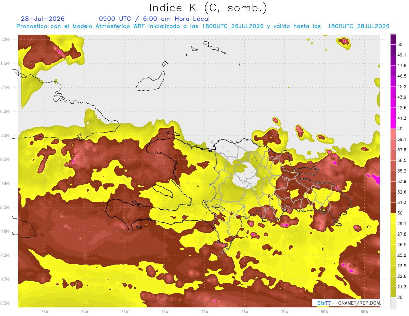Click the legend value "33.9"
Viewport: 409px width, 316px height.
tap(402, 181)
